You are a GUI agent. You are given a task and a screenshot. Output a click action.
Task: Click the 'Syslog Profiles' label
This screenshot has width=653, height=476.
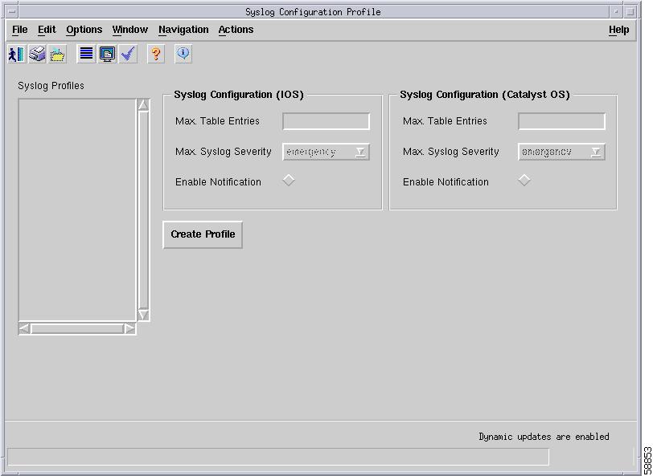(x=51, y=86)
